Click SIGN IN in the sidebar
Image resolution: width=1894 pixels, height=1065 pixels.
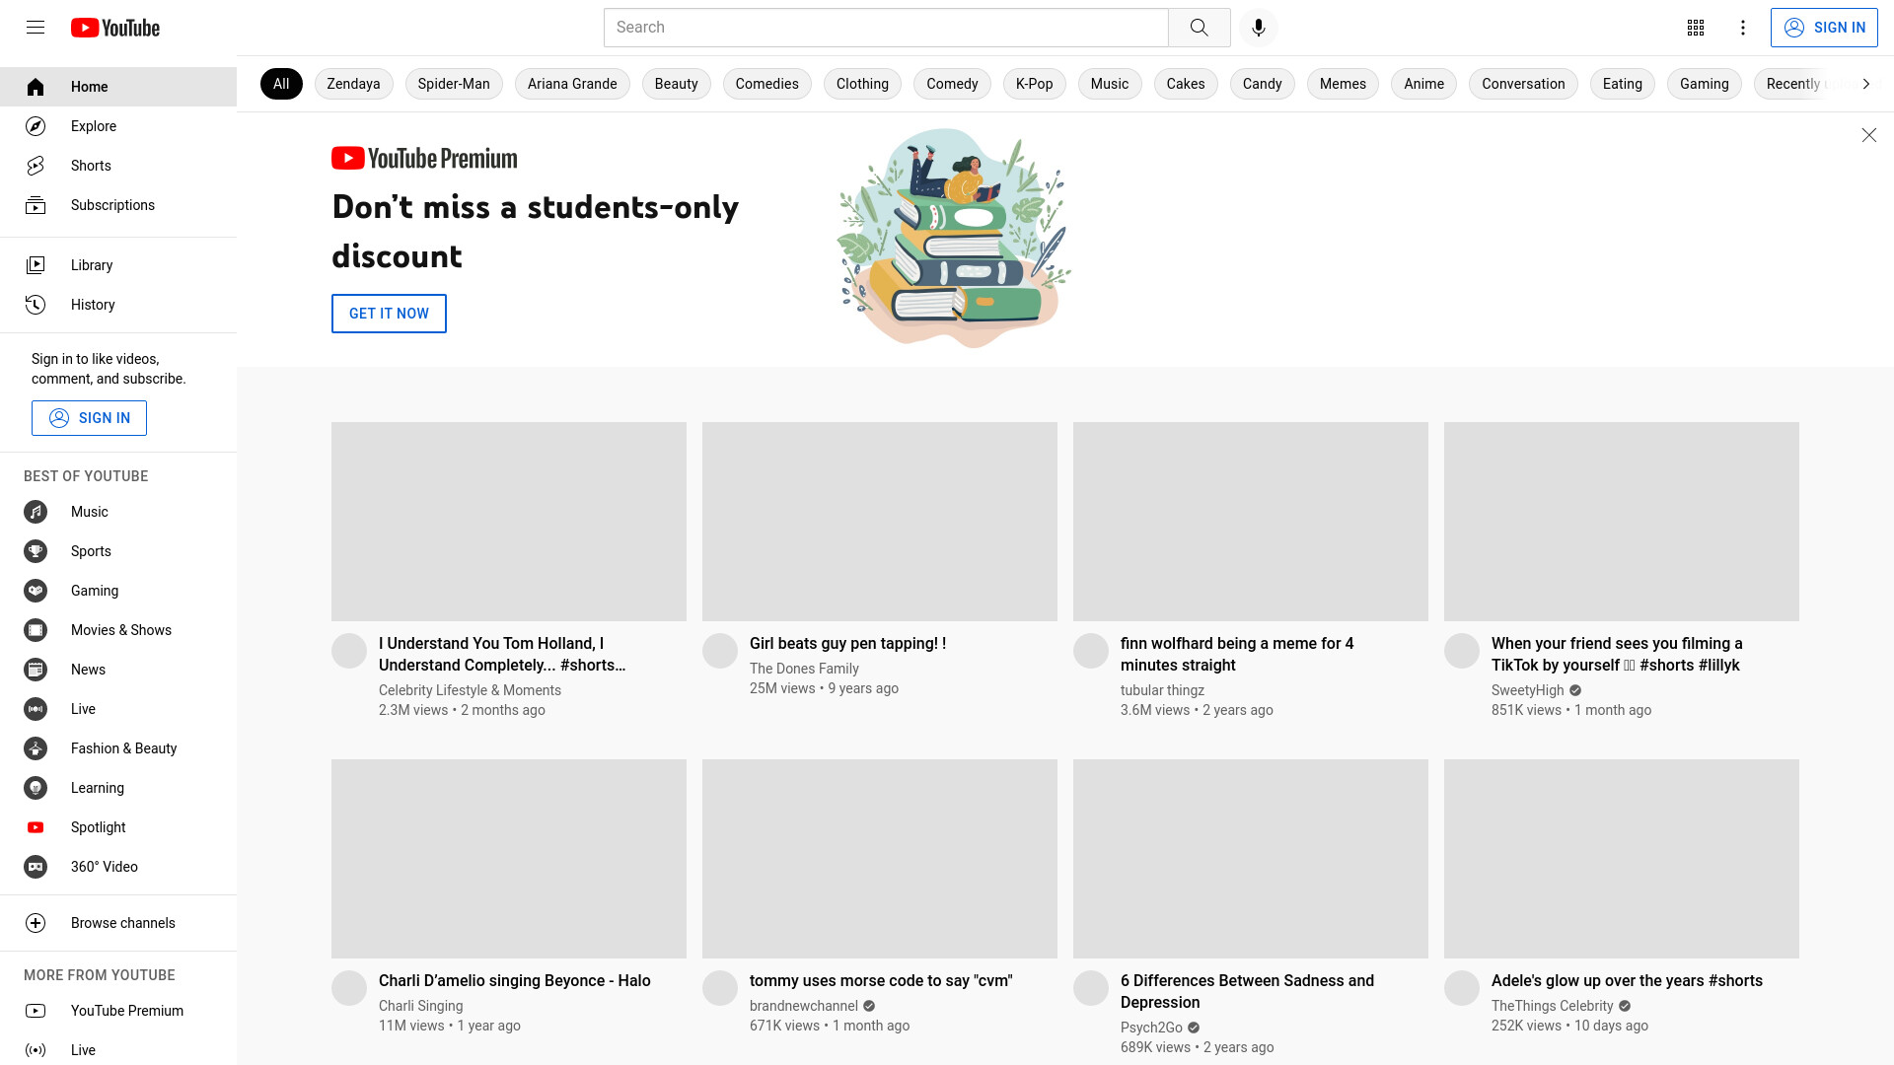[x=89, y=418]
